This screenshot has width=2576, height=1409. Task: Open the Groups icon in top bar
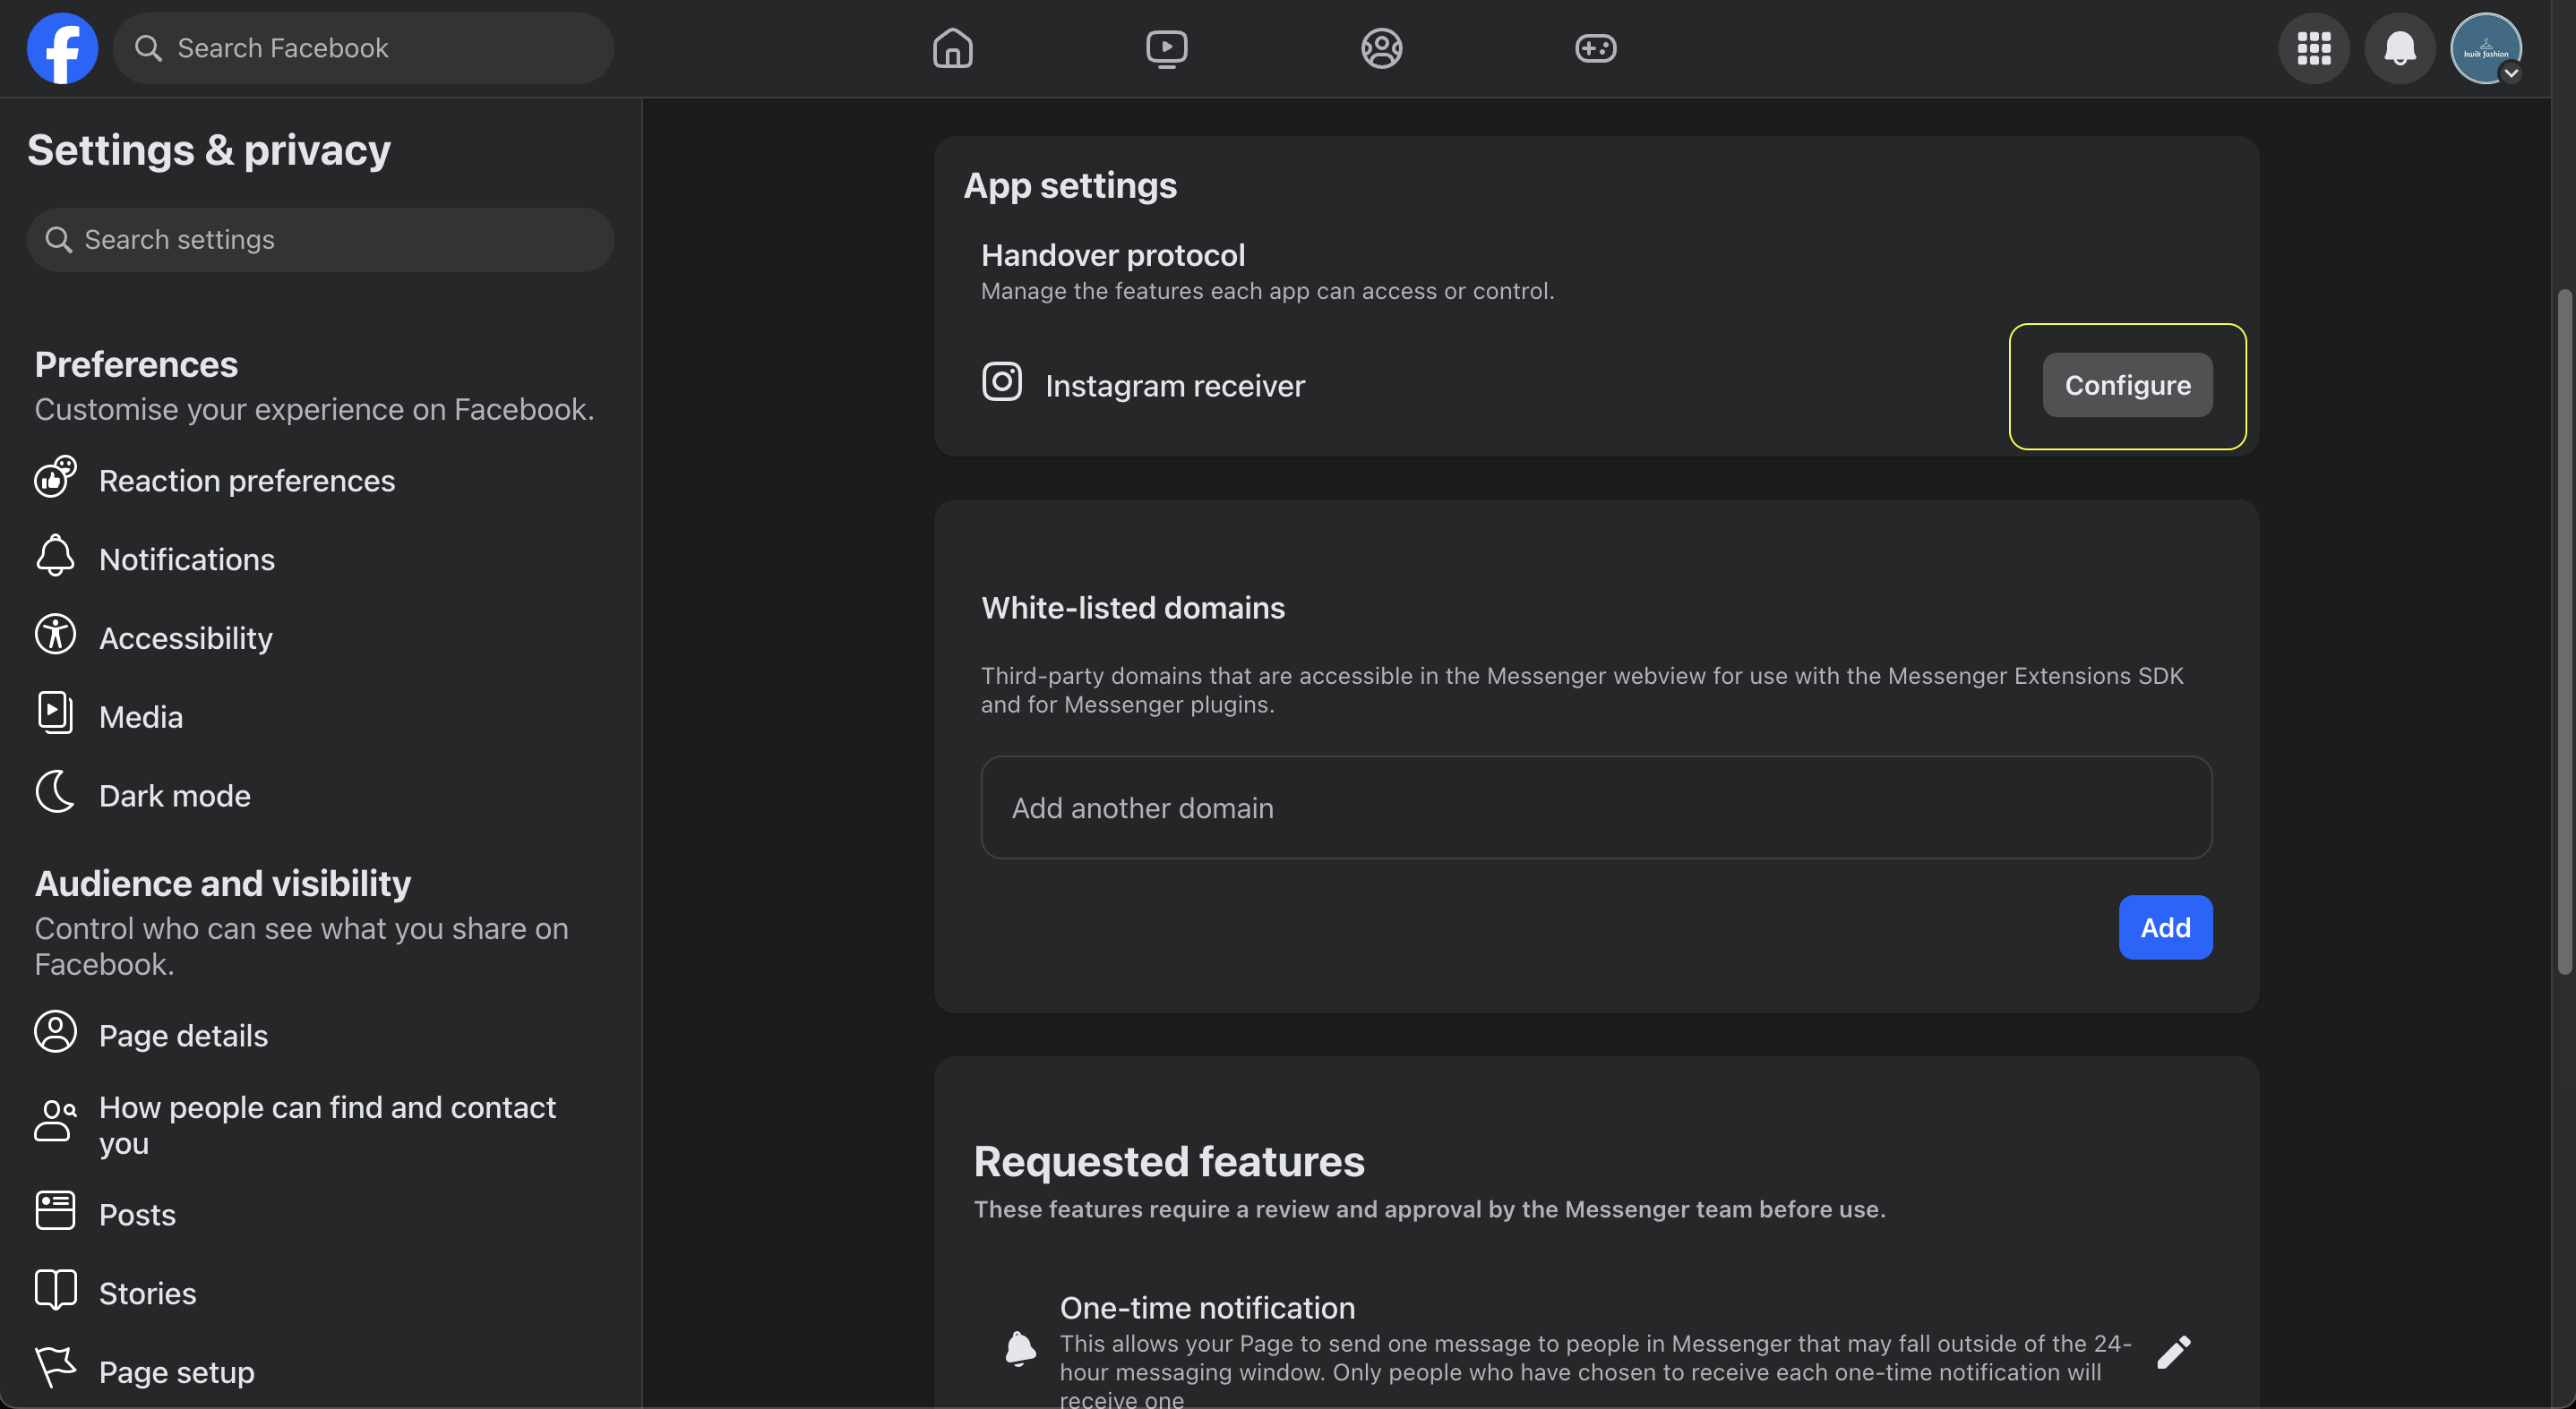[x=1381, y=48]
